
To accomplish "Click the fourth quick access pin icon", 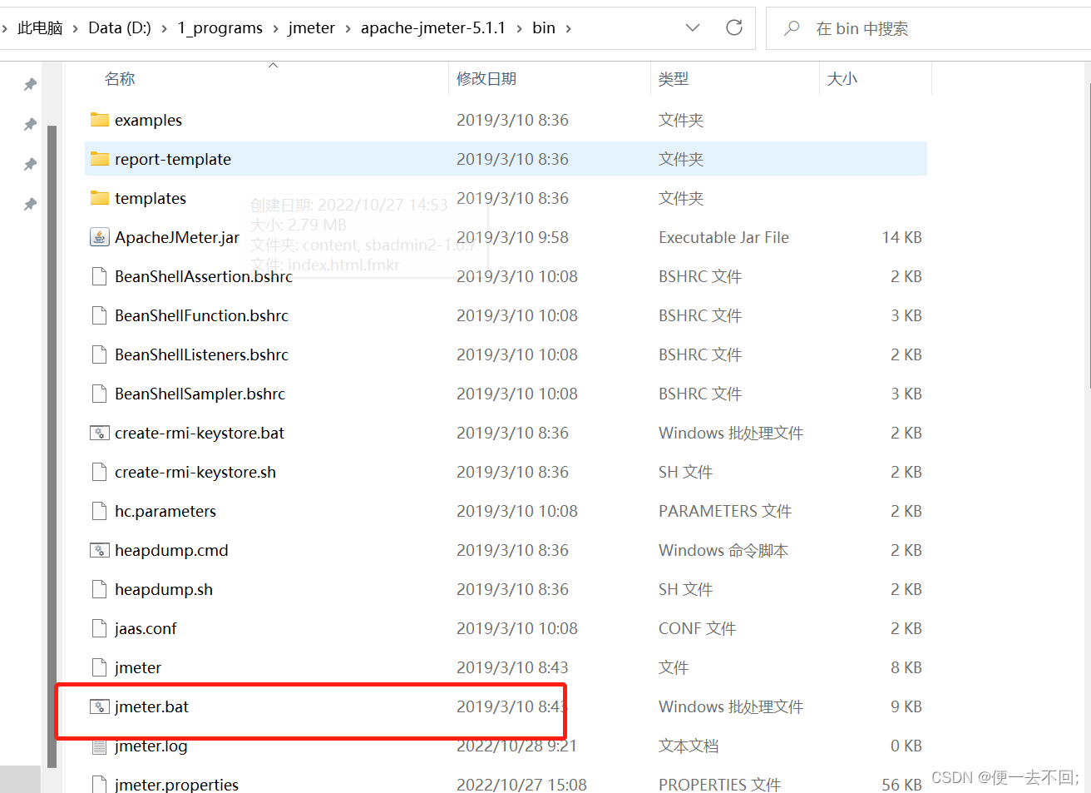I will click(30, 205).
